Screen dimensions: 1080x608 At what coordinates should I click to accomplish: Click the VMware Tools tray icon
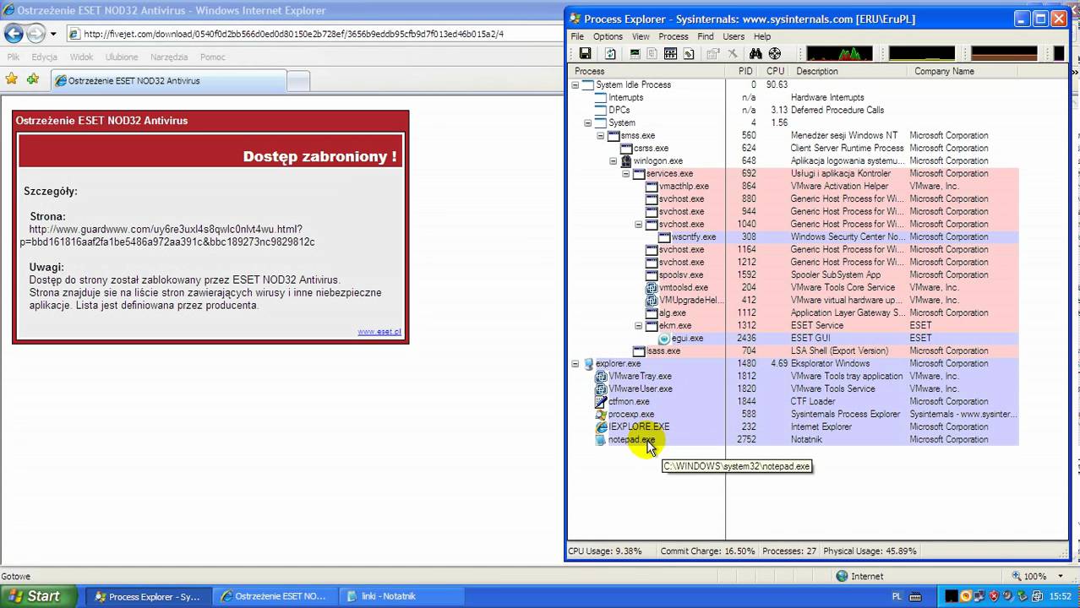(x=1037, y=596)
